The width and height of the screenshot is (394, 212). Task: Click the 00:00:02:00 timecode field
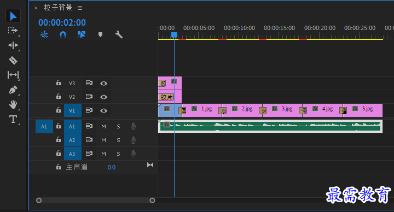point(62,22)
